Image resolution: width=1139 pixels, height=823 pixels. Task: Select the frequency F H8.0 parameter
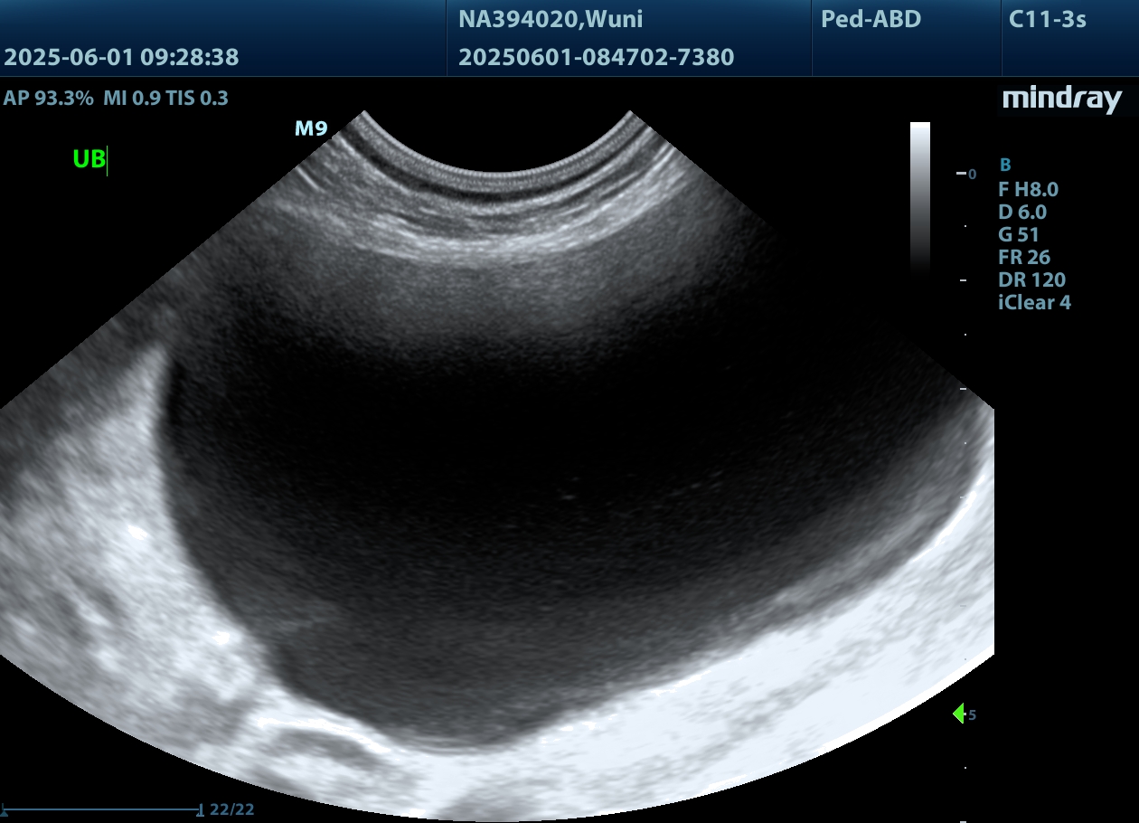pyautogui.click(x=1028, y=189)
